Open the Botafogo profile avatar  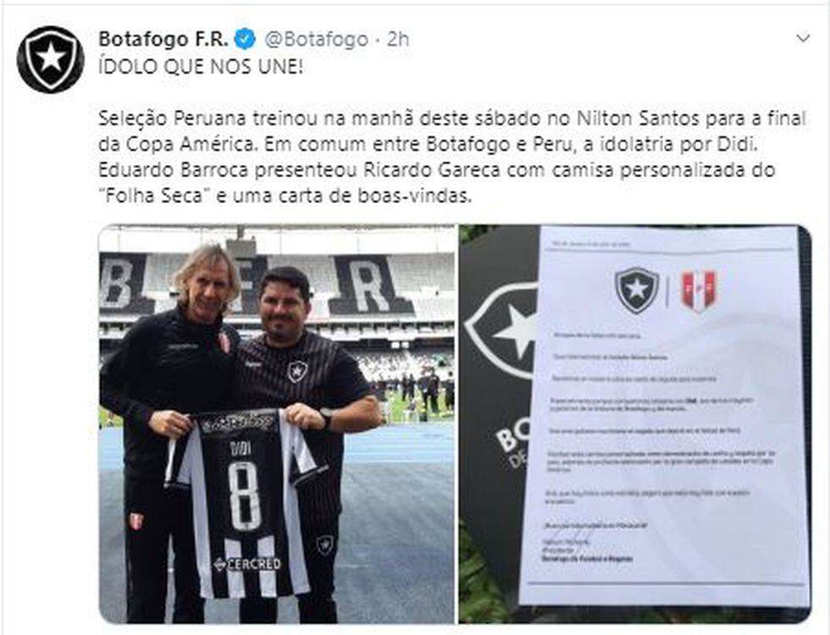pyautogui.click(x=51, y=59)
